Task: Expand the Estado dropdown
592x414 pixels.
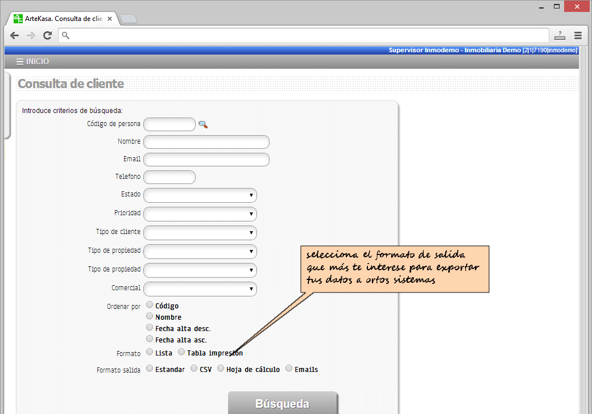Action: (200, 195)
